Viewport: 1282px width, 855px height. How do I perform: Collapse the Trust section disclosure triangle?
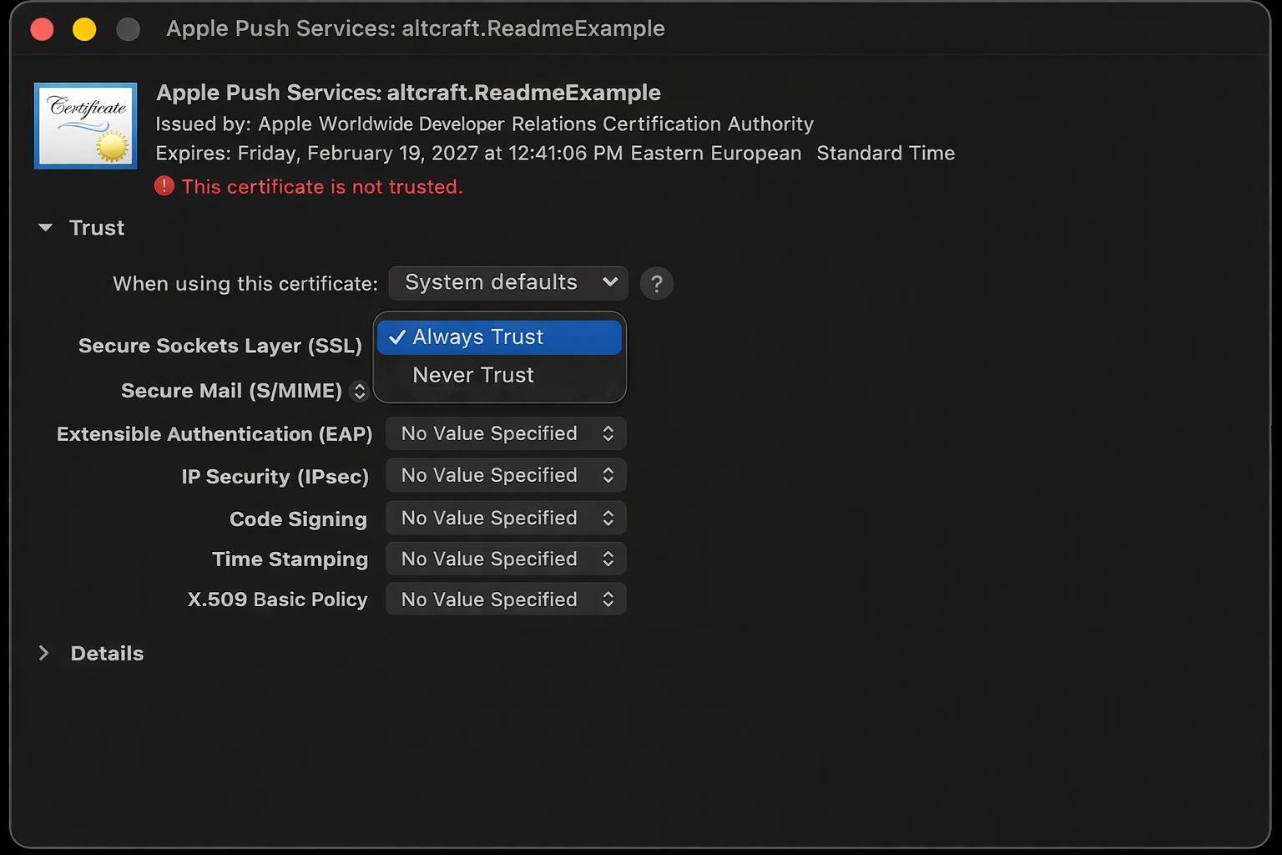pos(46,228)
